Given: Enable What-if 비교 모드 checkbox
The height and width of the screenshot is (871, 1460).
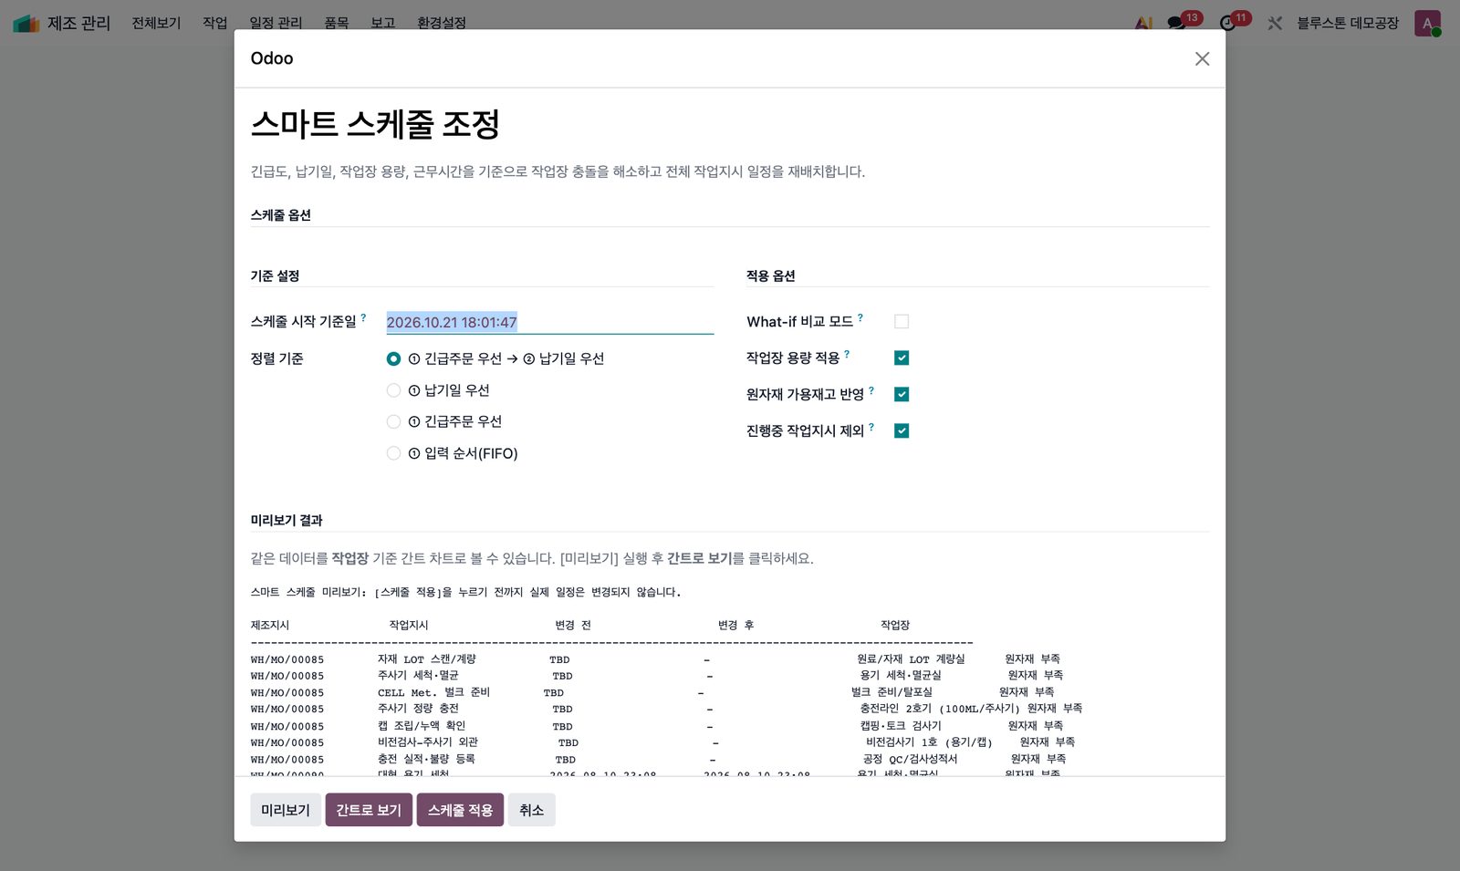Looking at the screenshot, I should tap(902, 321).
